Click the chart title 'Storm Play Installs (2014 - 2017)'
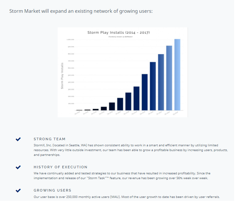Viewport: 236px width, 204px height. 118,33
